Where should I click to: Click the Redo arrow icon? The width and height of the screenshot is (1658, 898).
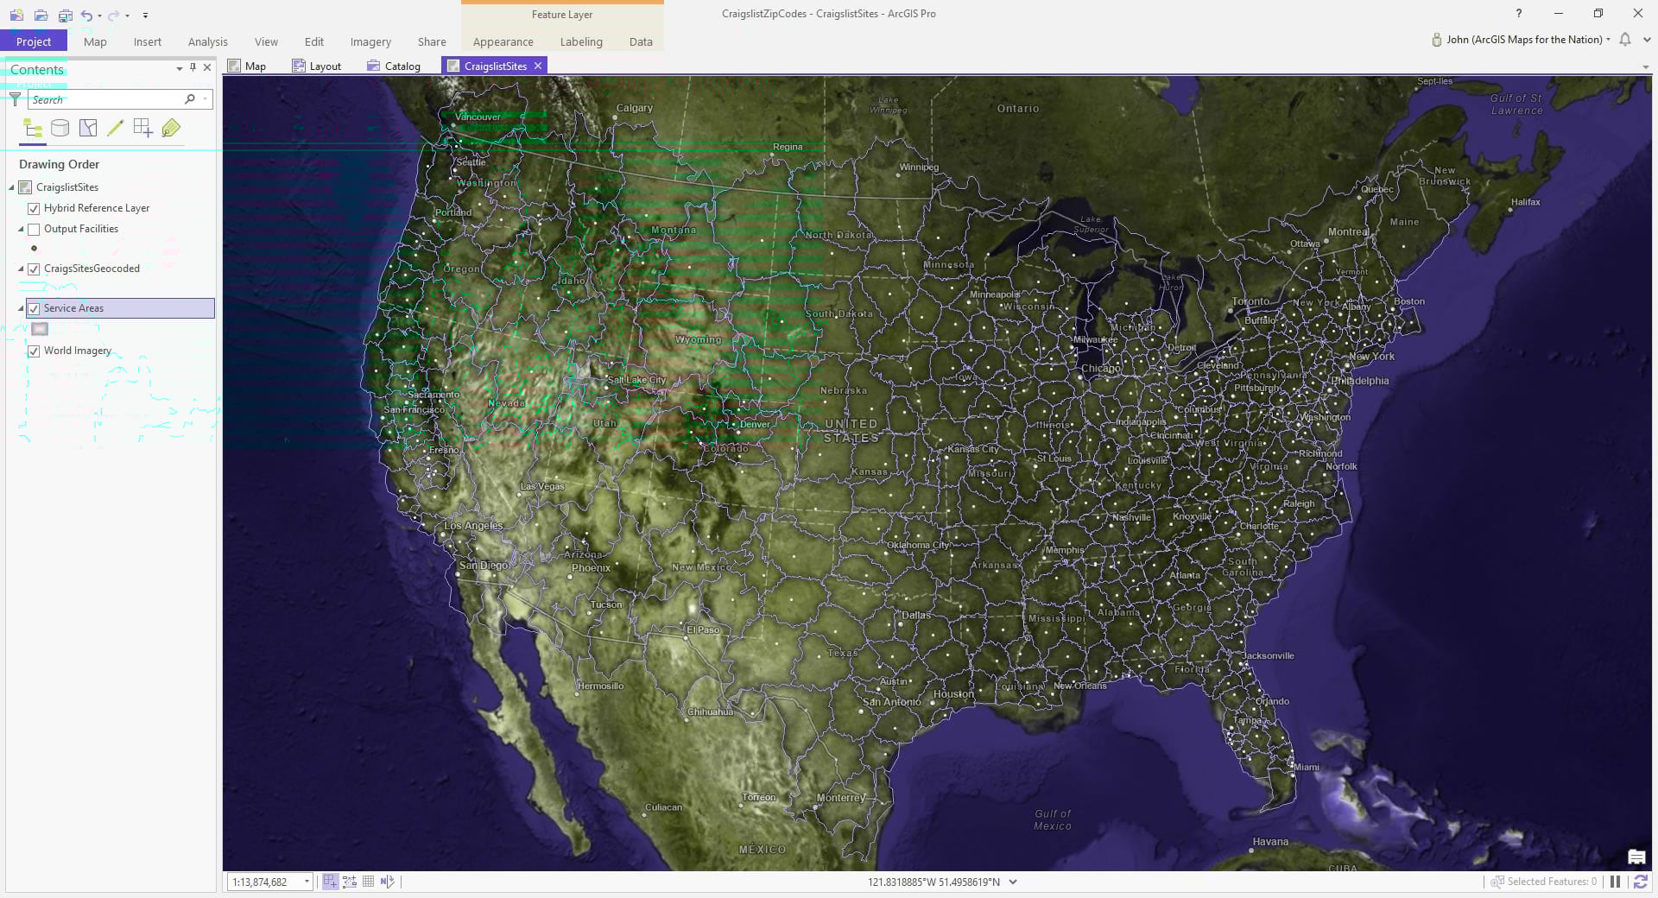[x=113, y=15]
